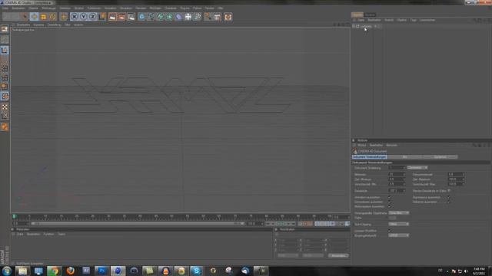Toggle Render-Detailstufe im Editor checkbox

(x=449, y=191)
